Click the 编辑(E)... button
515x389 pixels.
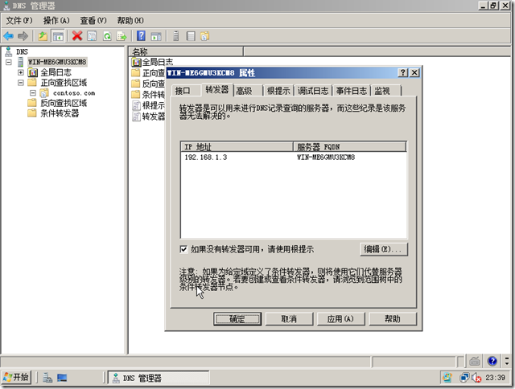coord(384,249)
